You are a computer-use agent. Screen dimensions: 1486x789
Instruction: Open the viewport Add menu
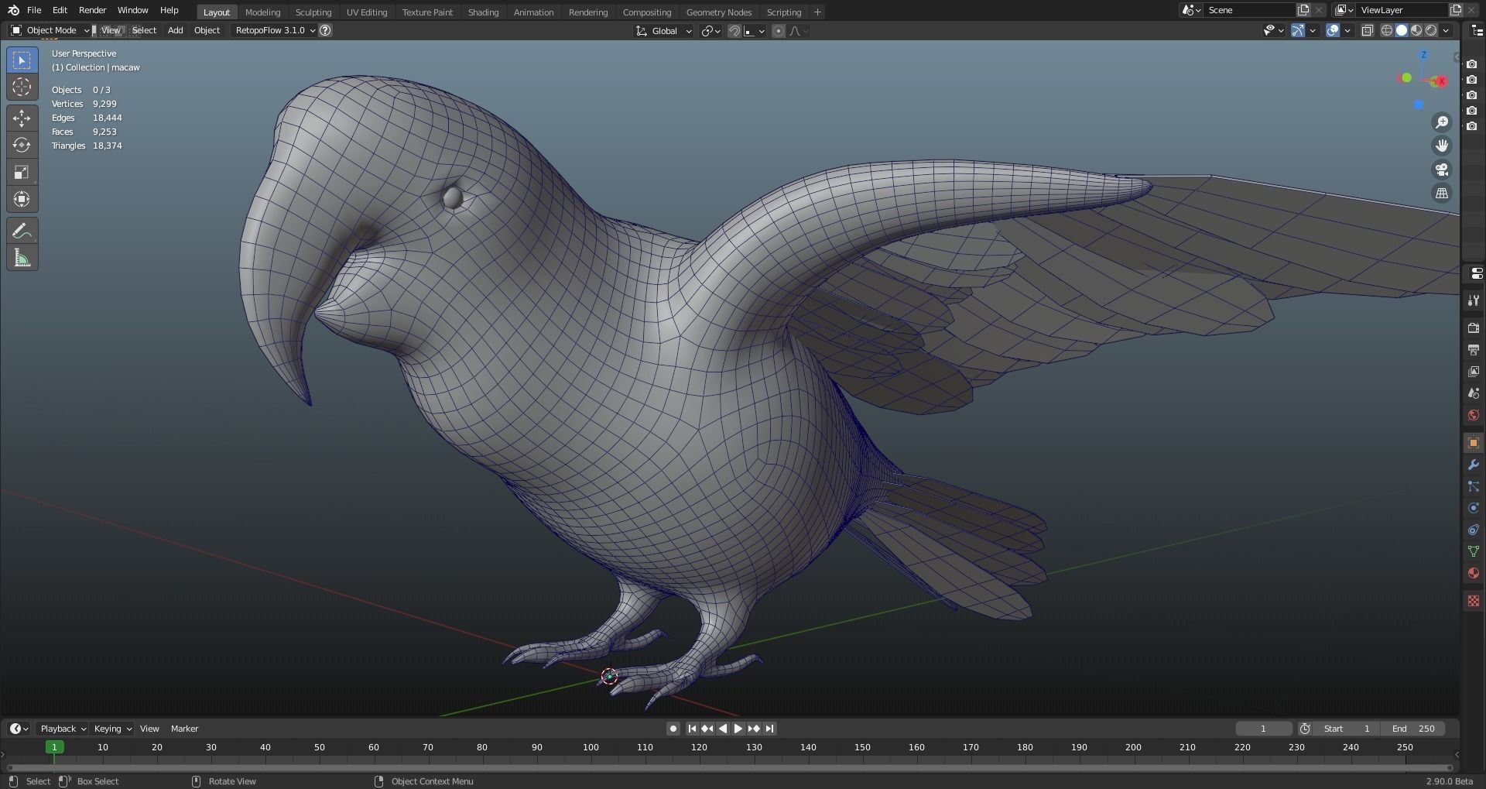176,30
